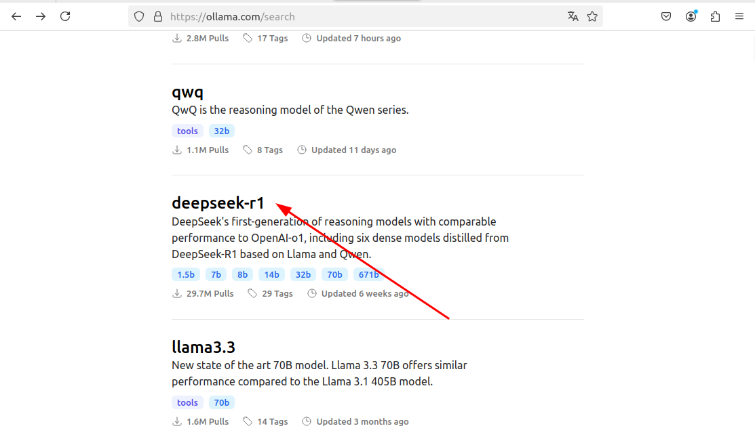Click the translate page icon in address bar
Viewport: 755px width, 445px height.
[573, 16]
